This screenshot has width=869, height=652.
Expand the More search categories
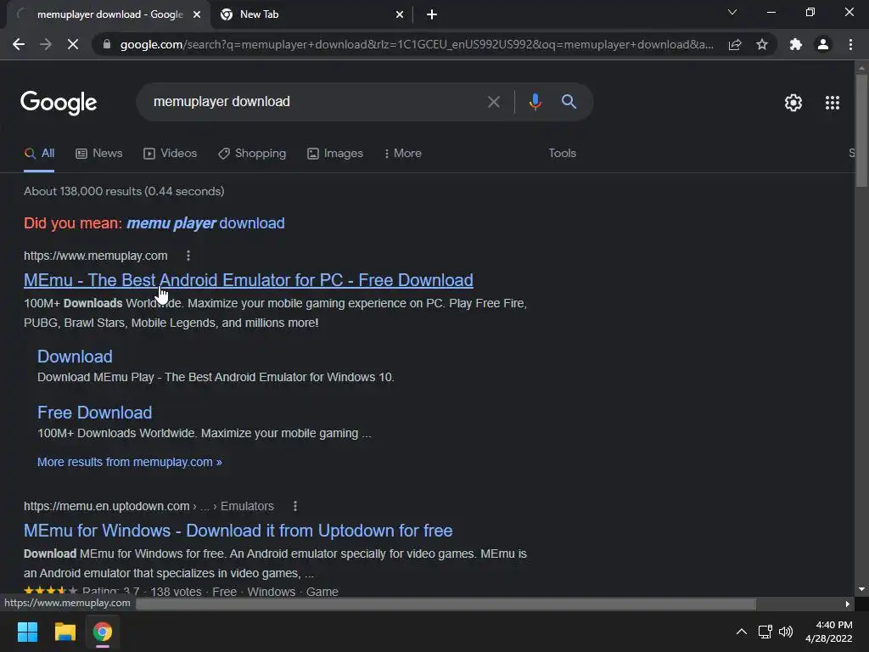[x=402, y=154]
